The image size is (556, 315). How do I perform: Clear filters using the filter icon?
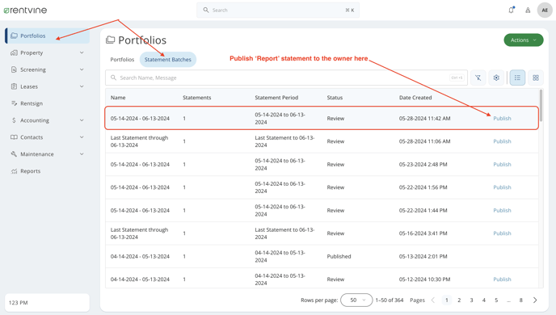coord(478,78)
